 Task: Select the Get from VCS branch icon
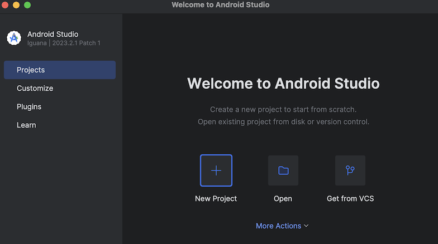pos(350,170)
